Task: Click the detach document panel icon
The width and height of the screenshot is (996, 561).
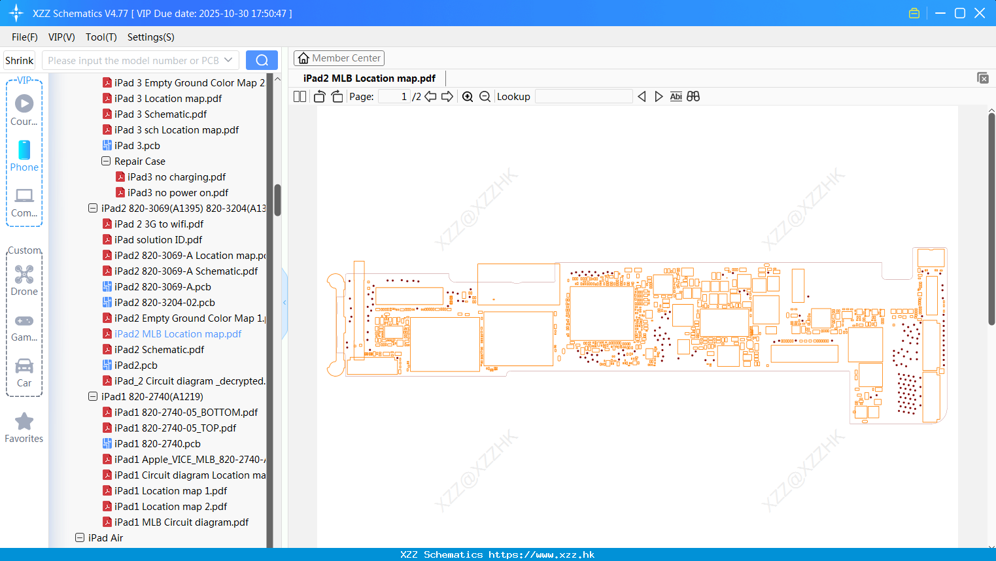Action: tap(983, 78)
